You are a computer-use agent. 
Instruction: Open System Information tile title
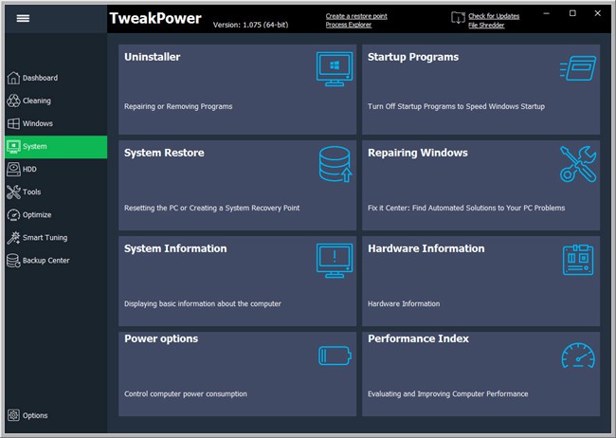pyautogui.click(x=175, y=248)
